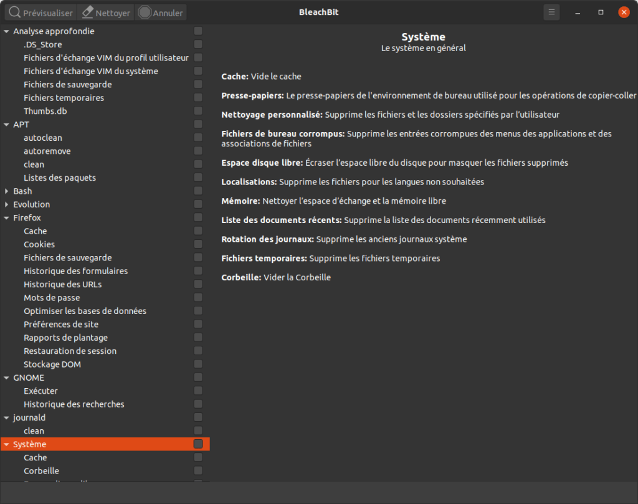Expand the Evolution section
The height and width of the screenshot is (504, 638).
tap(6, 204)
